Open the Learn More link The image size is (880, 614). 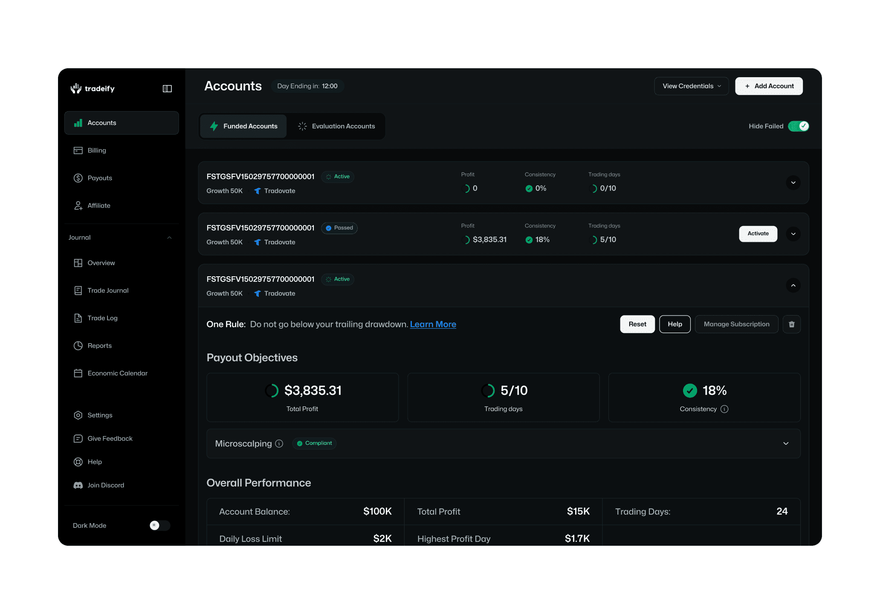tap(433, 324)
